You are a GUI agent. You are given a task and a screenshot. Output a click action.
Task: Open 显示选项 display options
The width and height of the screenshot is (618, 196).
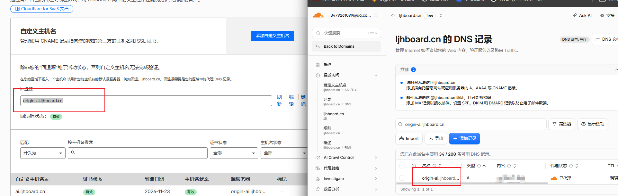593,124
